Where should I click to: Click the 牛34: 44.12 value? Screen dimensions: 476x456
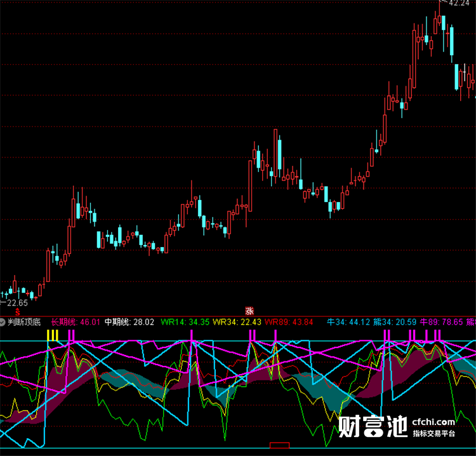click(x=348, y=322)
